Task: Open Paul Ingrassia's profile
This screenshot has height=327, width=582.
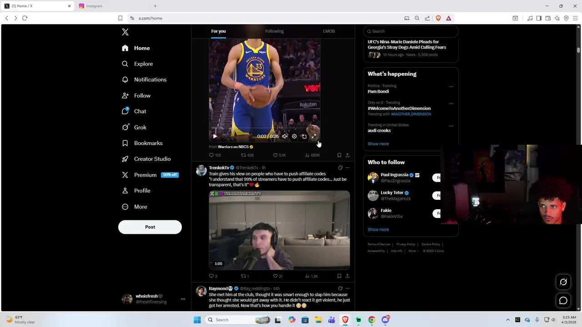Action: click(394, 175)
